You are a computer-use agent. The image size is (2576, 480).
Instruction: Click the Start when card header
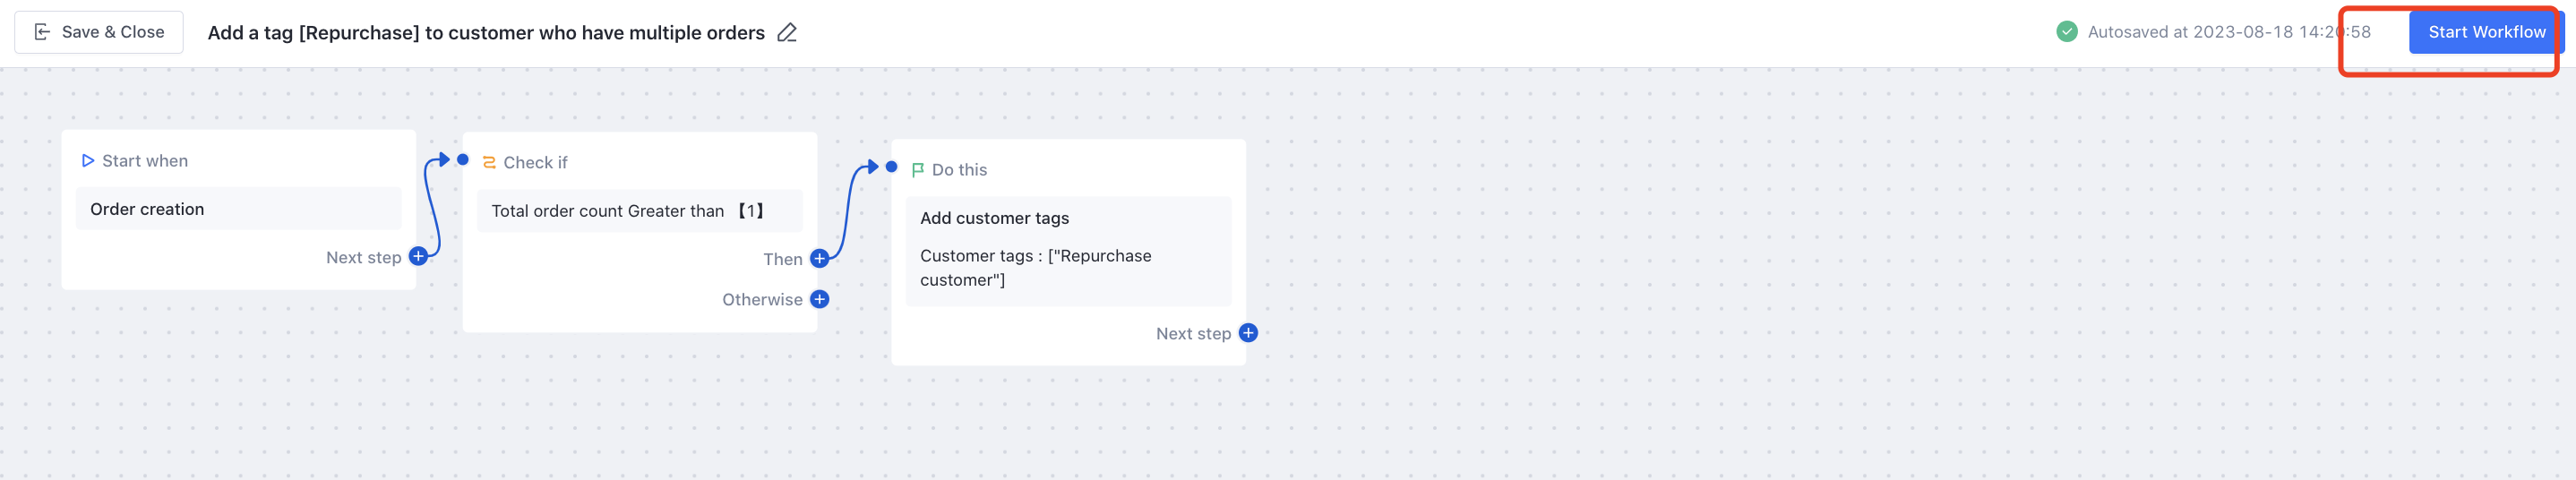[134, 161]
